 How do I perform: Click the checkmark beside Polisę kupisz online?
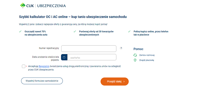pos(129,31)
